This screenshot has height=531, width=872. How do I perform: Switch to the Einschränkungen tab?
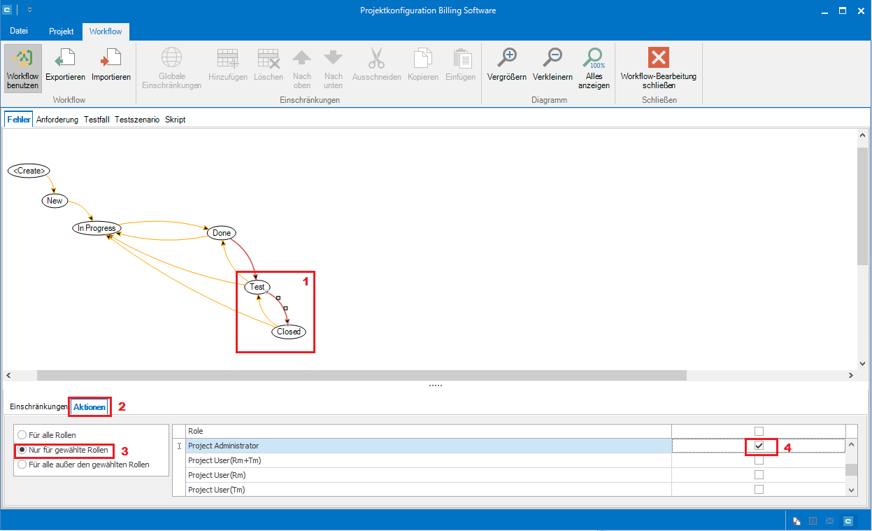38,407
